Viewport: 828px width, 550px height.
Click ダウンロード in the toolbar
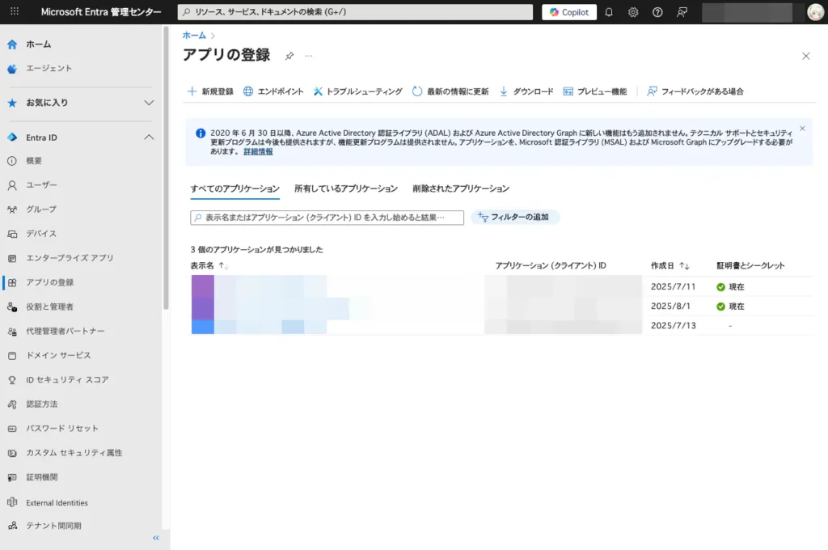tap(526, 91)
